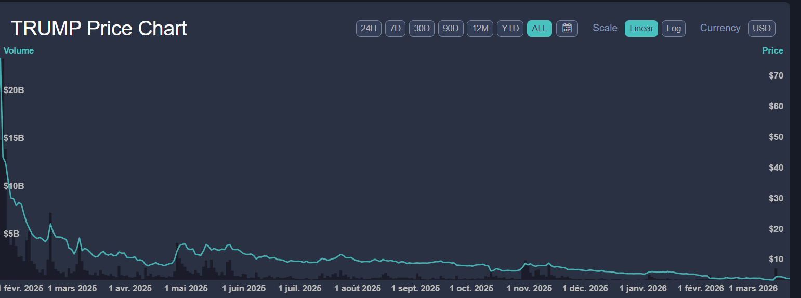The image size is (801, 298).
Task: Select the 24H time range
Action: (x=369, y=29)
